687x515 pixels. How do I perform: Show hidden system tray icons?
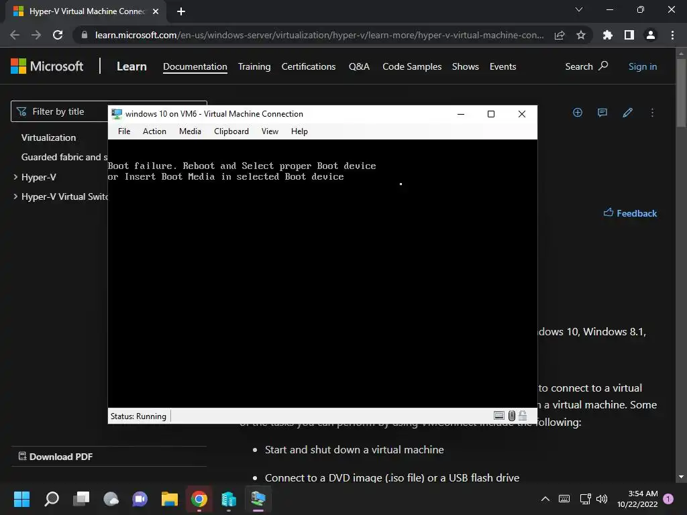(x=545, y=499)
